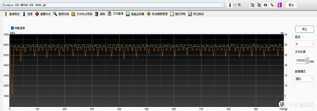Go to the 健康状态 tab
This screenshot has height=111, width=317.
43,14
